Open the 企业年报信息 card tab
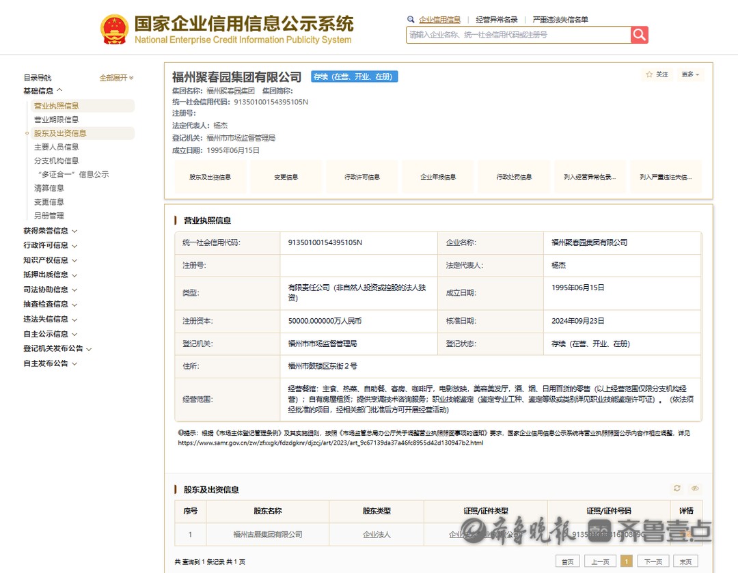This screenshot has width=738, height=573. 438,177
